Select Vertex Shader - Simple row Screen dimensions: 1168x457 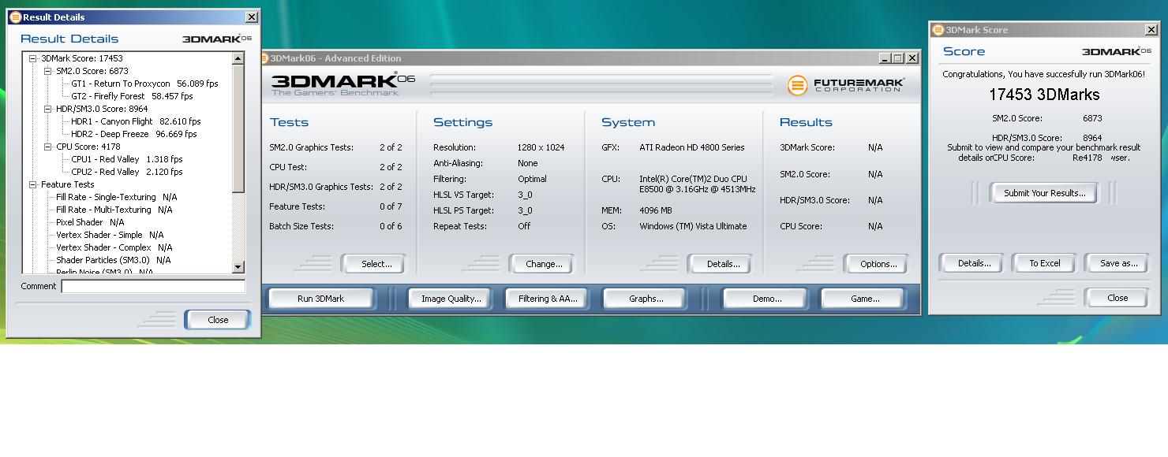pos(110,235)
